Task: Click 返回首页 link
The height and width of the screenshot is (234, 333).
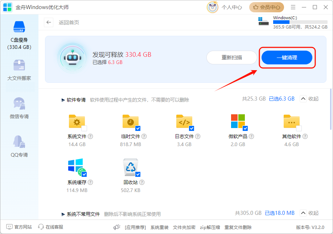Action: pyautogui.click(x=69, y=22)
